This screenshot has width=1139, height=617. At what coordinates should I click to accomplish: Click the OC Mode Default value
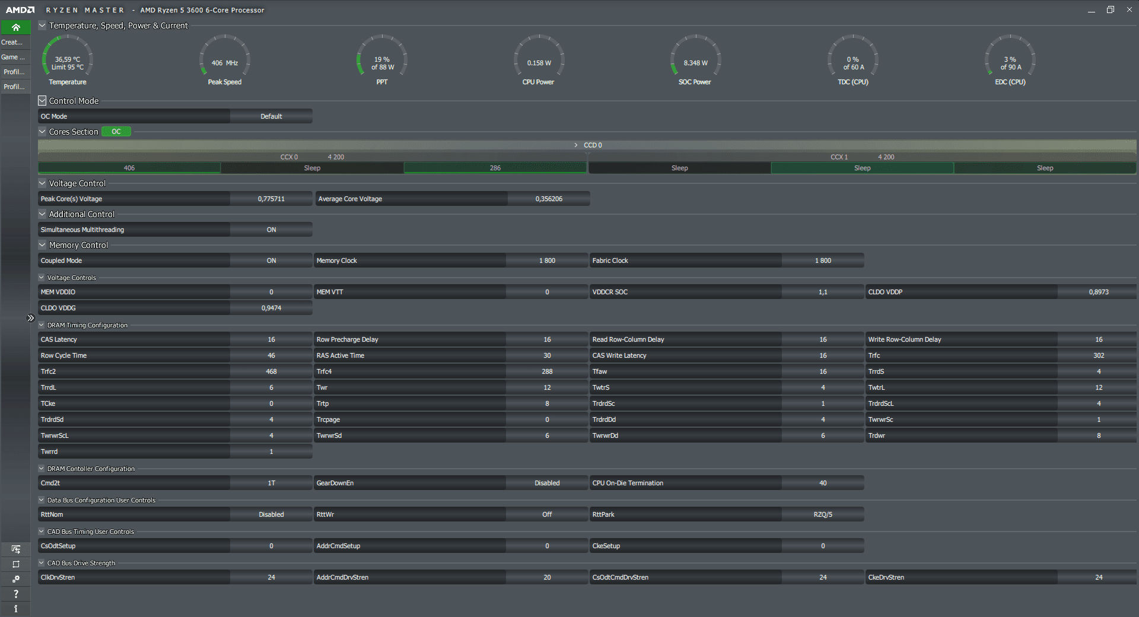(271, 116)
